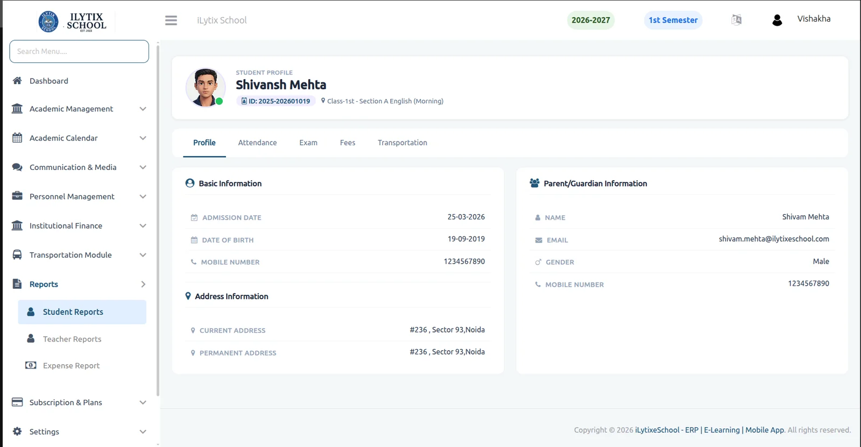Open the language translate icon
The image size is (861, 447).
(737, 20)
